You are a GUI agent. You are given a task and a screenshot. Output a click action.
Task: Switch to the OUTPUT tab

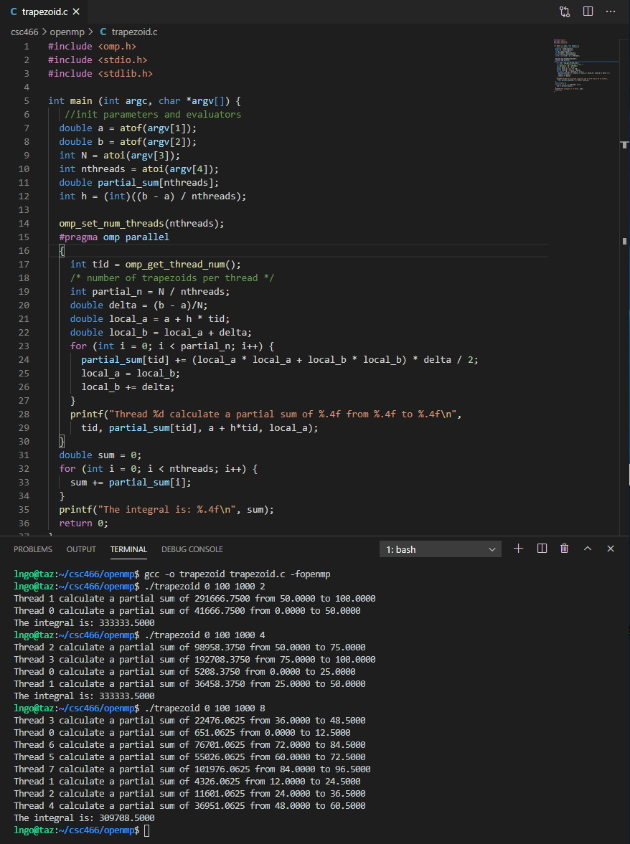[x=81, y=549]
